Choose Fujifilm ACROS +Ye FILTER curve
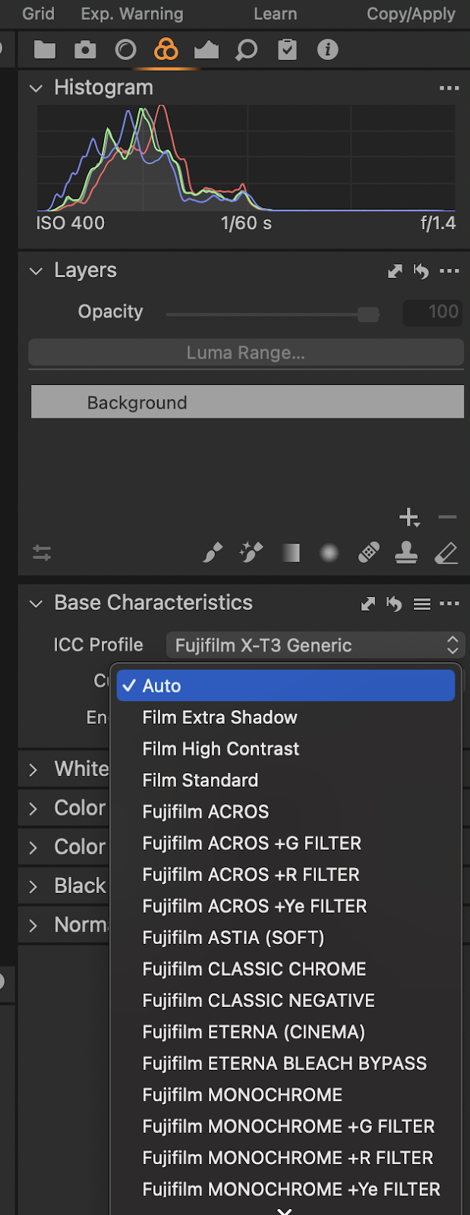The width and height of the screenshot is (470, 1215). point(285,906)
